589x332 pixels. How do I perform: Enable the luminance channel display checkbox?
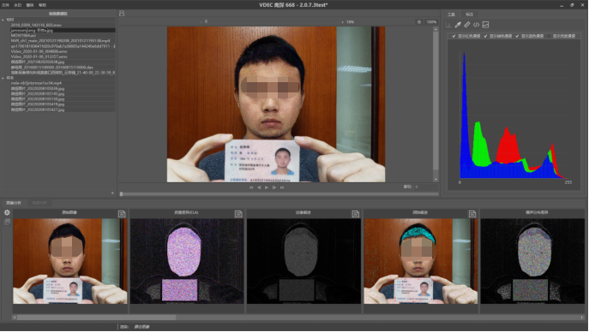[x=549, y=36]
